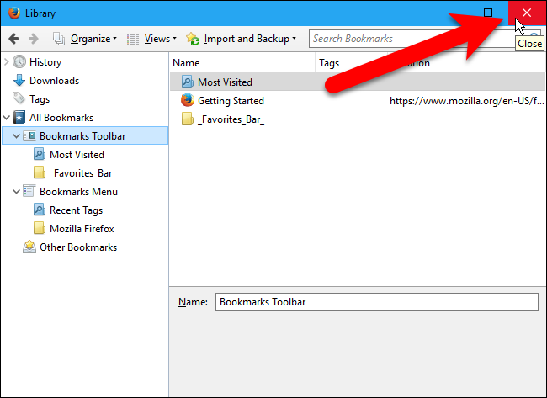Image resolution: width=547 pixels, height=398 pixels.
Task: Click _Favorites_Bar_ folder icon in list pane
Action: coord(188,119)
